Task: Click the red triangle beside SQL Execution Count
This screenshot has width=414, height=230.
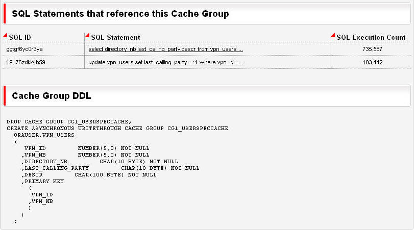Action: (333, 35)
